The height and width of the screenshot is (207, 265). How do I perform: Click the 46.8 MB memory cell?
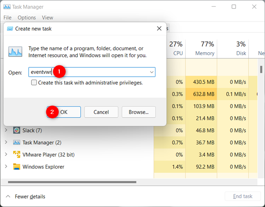point(201,130)
